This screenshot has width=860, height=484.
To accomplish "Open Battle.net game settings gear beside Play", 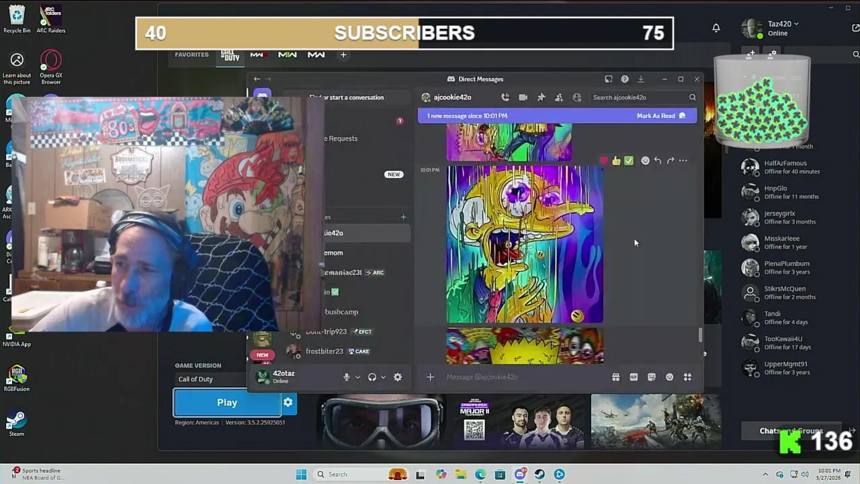I will 288,402.
